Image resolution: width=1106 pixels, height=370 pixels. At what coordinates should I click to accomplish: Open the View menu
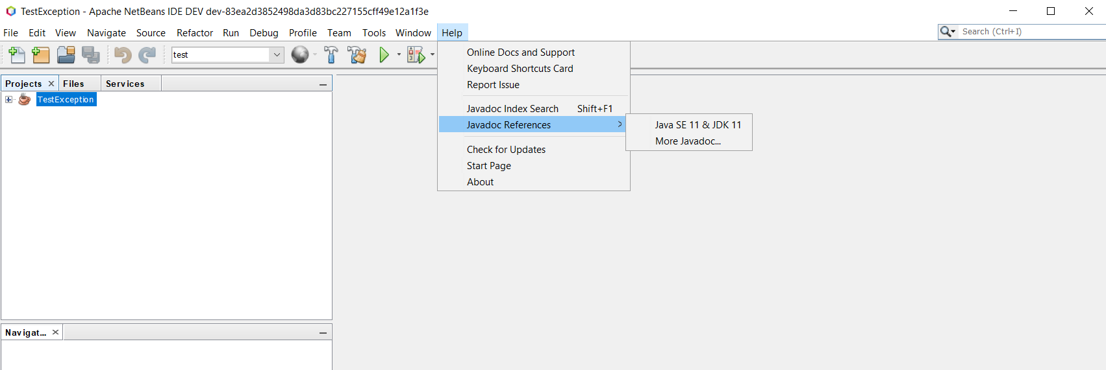[66, 32]
